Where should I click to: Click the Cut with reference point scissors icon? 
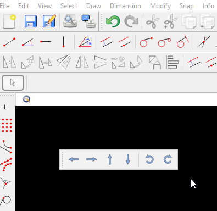tap(170, 21)
